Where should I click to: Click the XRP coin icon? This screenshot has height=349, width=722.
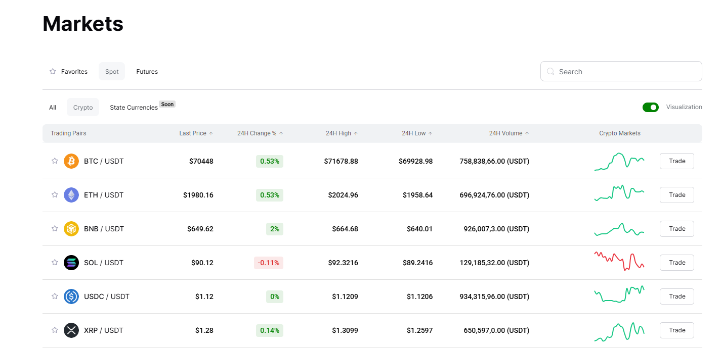point(71,330)
